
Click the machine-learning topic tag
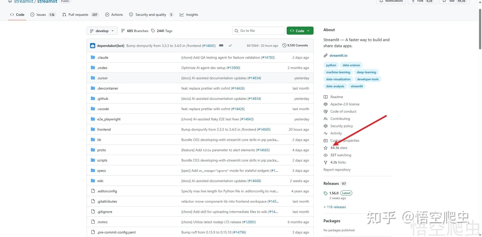point(338,72)
